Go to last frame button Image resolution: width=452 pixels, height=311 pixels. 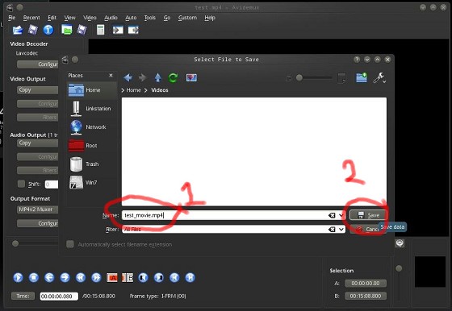click(x=190, y=278)
